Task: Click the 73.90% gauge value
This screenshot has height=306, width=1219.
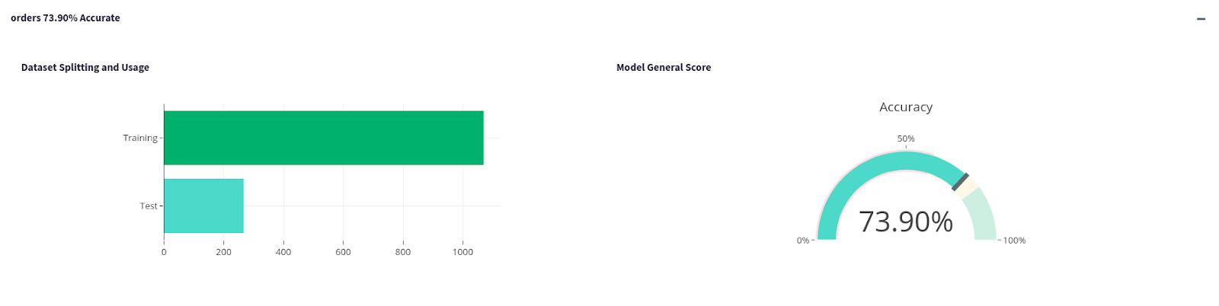Action: (x=906, y=222)
